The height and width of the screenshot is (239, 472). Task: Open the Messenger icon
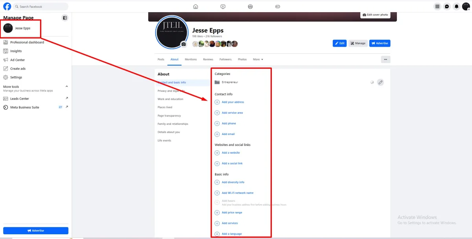[447, 6]
